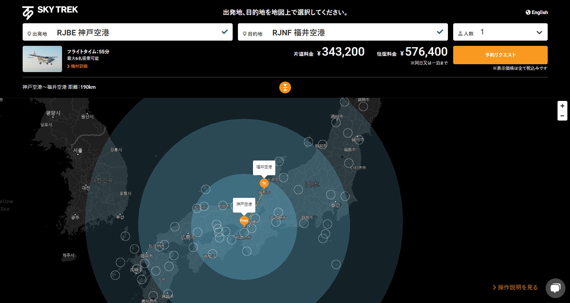Open the destination airport dropdown (RJNF 福井空港)
570x303 pixels.
click(343, 32)
